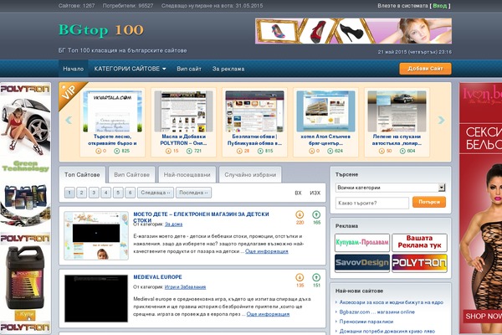Go to page 5
Image resolution: width=502 pixels, height=335 pixels.
pyautogui.click(x=118, y=193)
